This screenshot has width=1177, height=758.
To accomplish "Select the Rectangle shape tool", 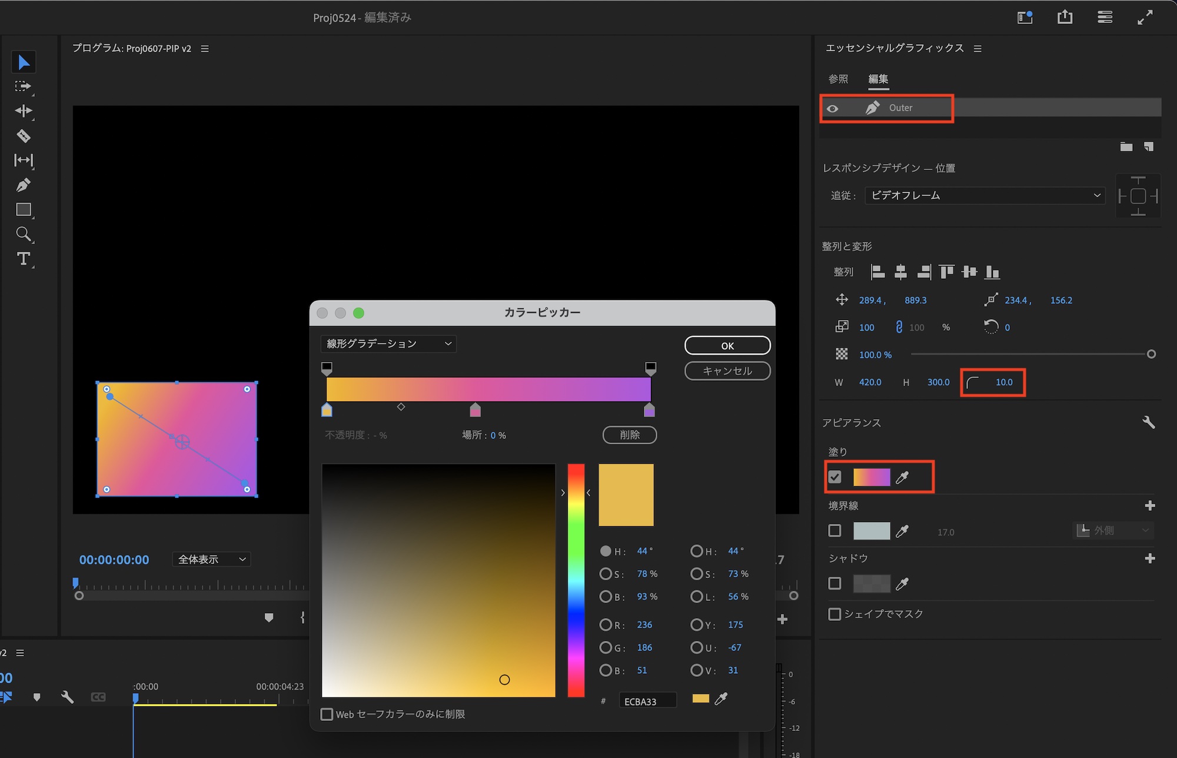I will click(24, 210).
